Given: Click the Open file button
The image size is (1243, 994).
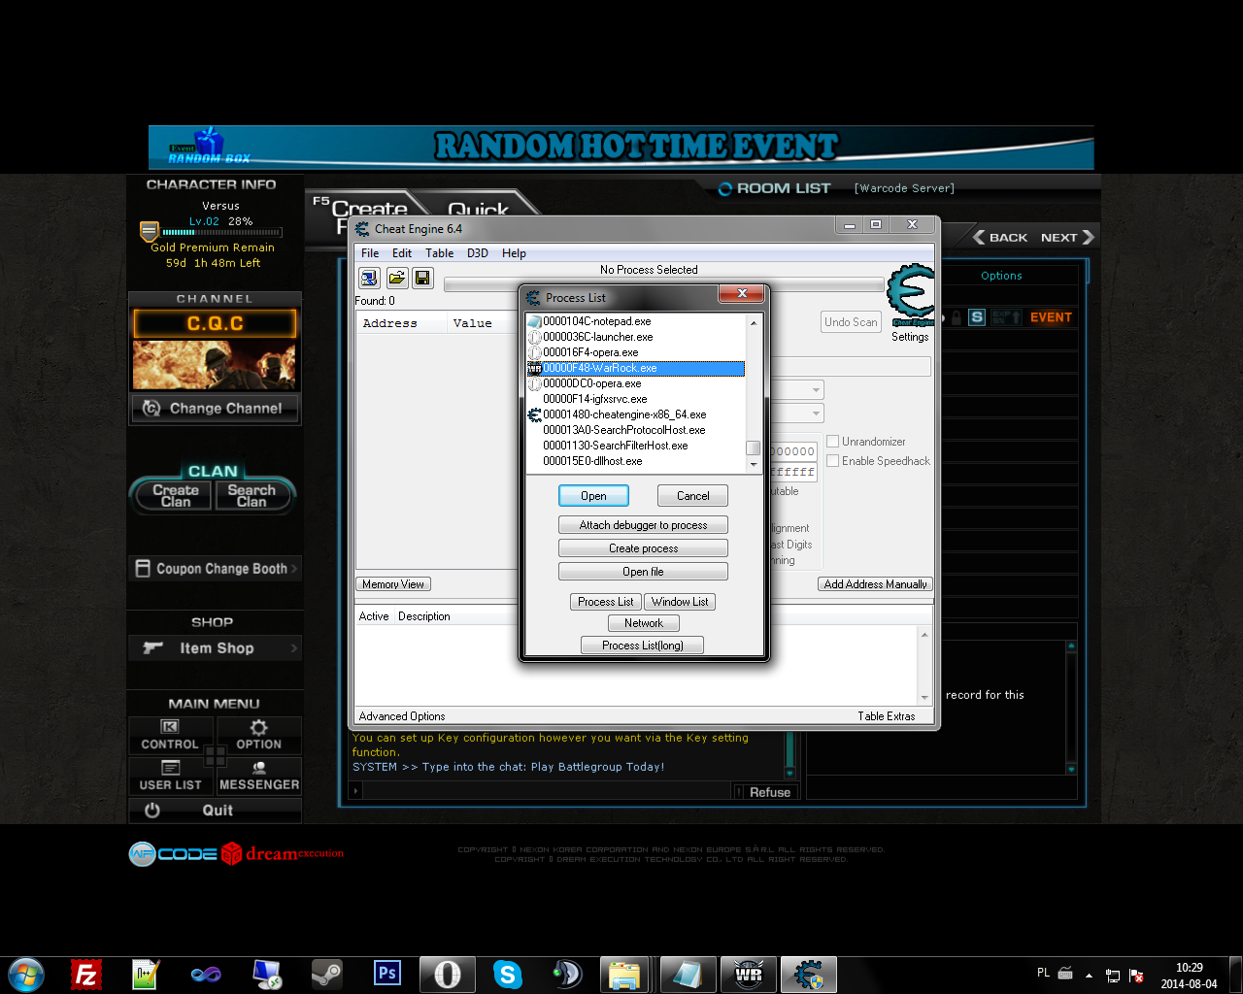Looking at the screenshot, I should tap(643, 572).
